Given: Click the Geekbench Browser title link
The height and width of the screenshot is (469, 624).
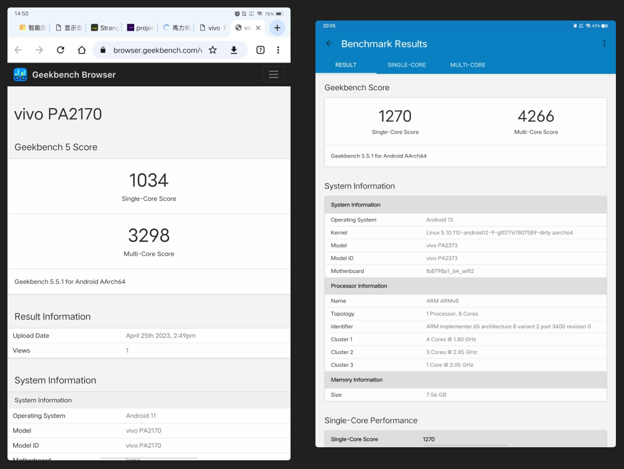Looking at the screenshot, I should point(74,74).
